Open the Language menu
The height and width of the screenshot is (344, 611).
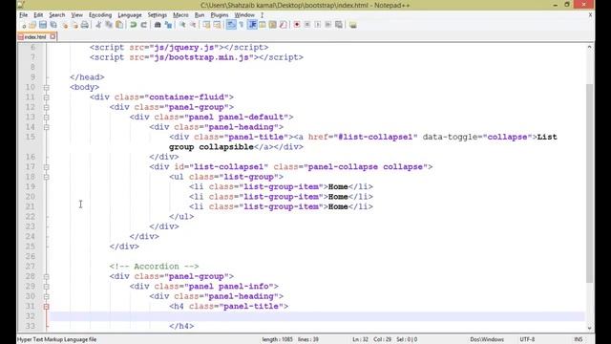coord(130,15)
